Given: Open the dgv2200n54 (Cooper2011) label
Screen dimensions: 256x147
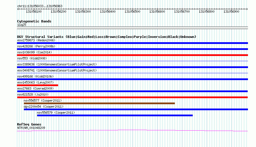Looking at the screenshot, I should 43,107.
